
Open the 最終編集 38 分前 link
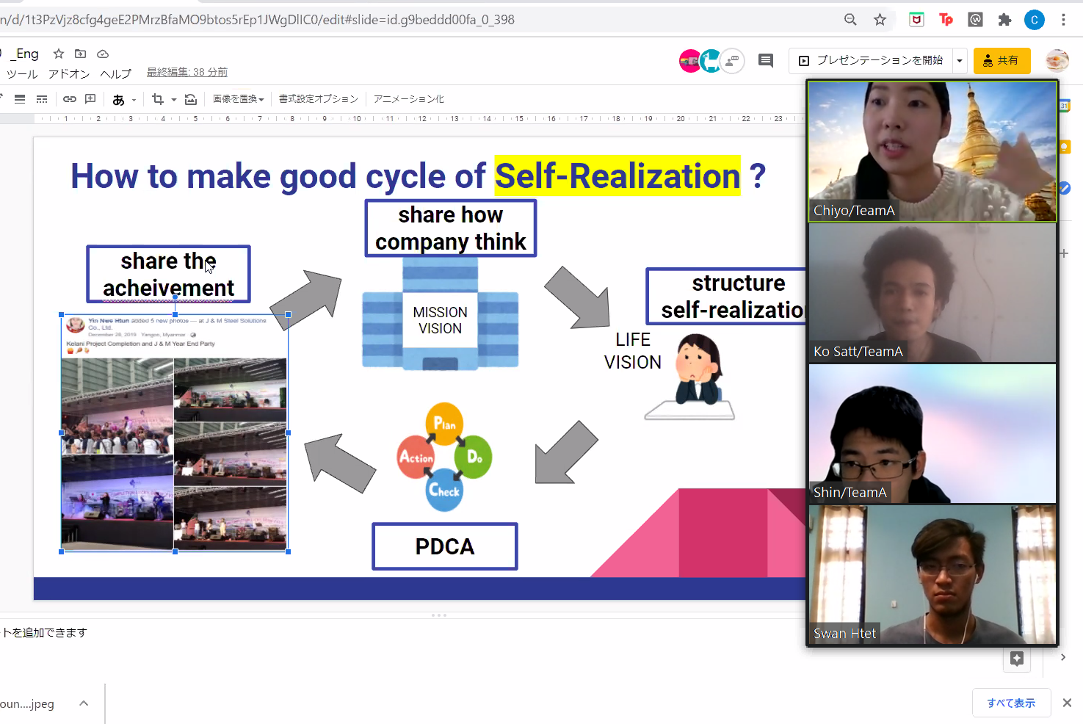(x=186, y=72)
